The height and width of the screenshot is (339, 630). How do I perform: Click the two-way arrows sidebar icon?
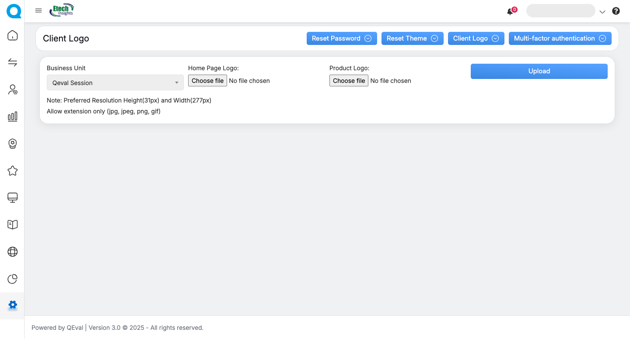pyautogui.click(x=13, y=63)
